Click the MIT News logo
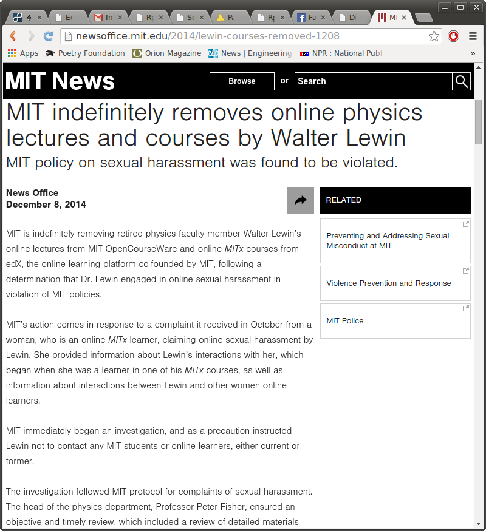 (x=60, y=81)
